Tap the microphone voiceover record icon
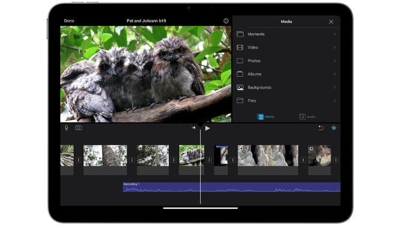 (x=67, y=128)
